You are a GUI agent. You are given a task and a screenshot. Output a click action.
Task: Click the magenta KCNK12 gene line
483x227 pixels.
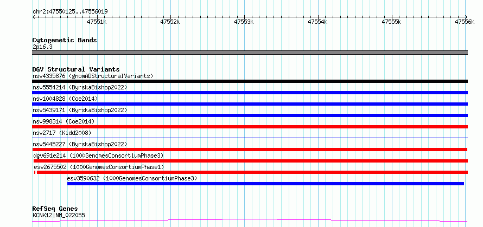pyautogui.click(x=250, y=220)
